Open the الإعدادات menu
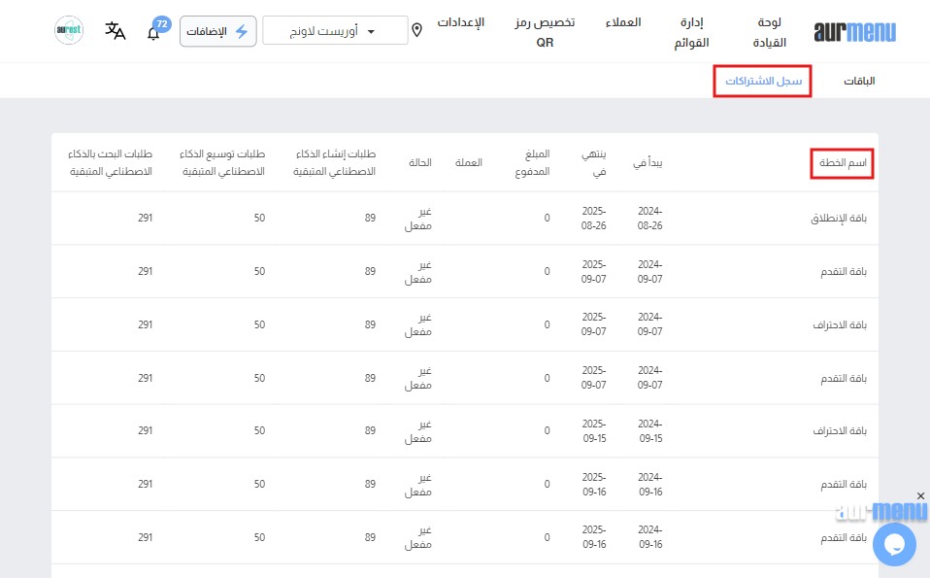The width and height of the screenshot is (930, 578). (x=463, y=22)
